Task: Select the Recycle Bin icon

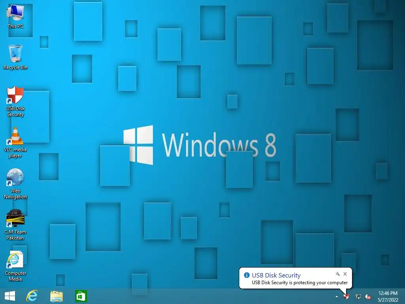Action: (x=15, y=57)
